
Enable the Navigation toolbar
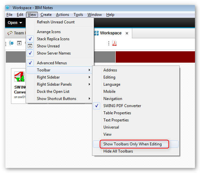click(136, 99)
